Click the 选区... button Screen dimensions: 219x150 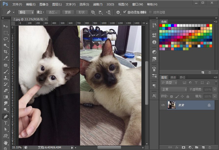coord(53,12)
